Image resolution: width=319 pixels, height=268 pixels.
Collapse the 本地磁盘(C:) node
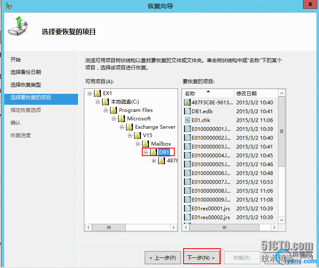click(x=97, y=102)
